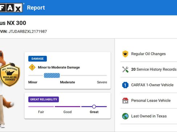Click the Fair segment of reliability bar
This screenshot has width=177, height=132.
[x=41, y=106]
